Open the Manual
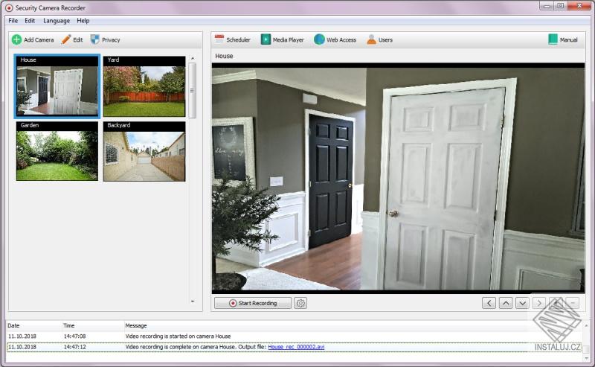595x367 pixels. (x=563, y=39)
